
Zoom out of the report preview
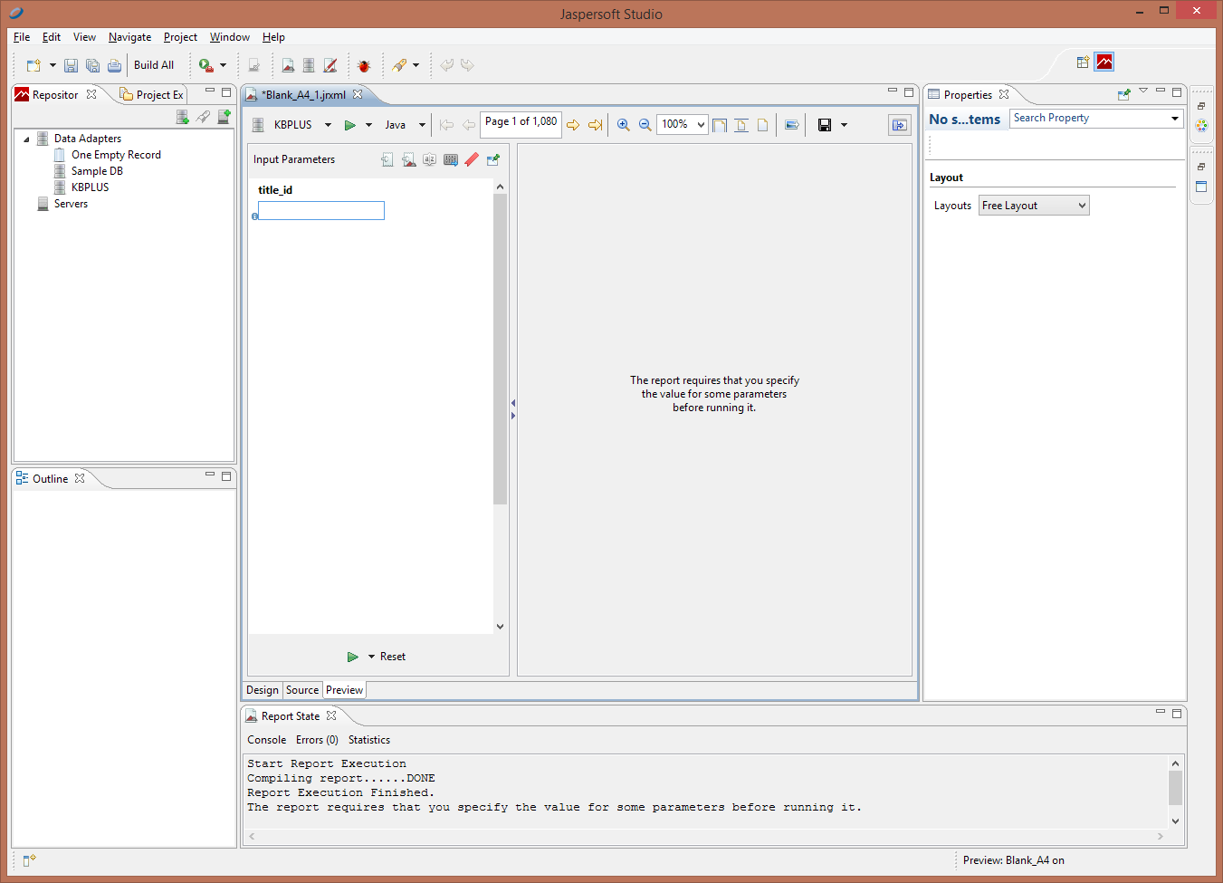pyautogui.click(x=645, y=125)
